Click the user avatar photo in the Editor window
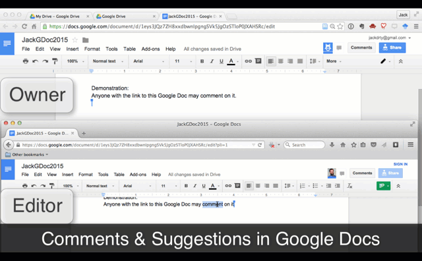This screenshot has height=261, width=422. coord(332,173)
